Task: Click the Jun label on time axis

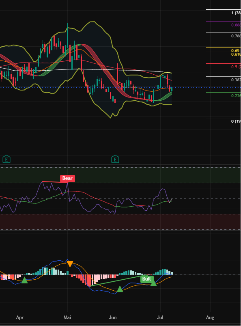Action: [113, 317]
